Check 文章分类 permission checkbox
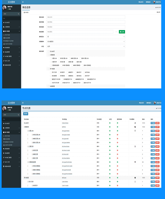The height and width of the screenshot is (199, 165). pyautogui.click(x=51, y=58)
